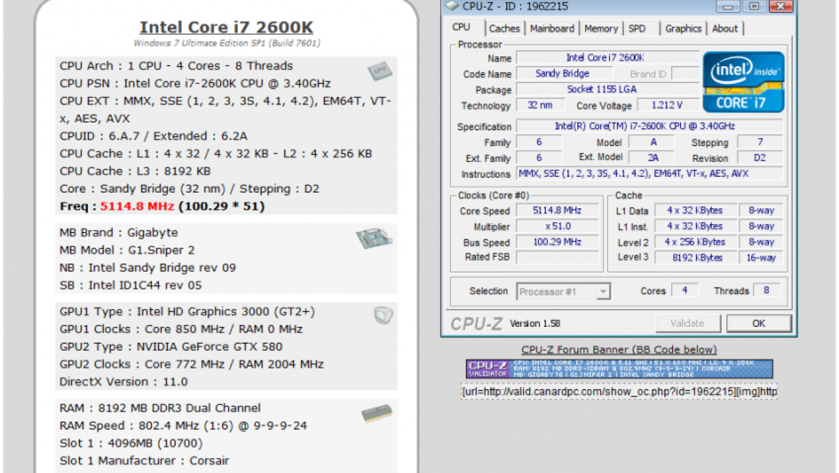839x473 pixels.
Task: Click the Core Speed value 5114.8 MHz
Action: pos(557,211)
